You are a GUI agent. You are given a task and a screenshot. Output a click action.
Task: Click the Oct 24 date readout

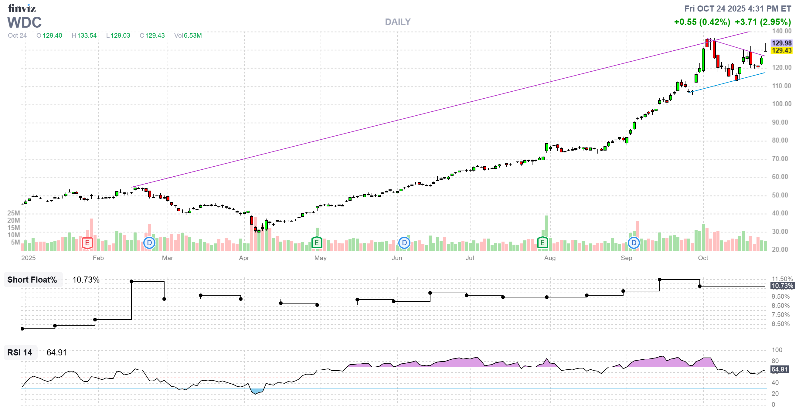17,35
